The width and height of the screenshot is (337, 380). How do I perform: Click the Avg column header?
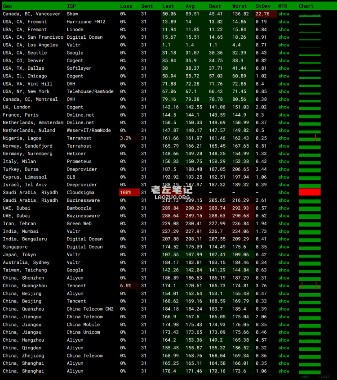pos(190,6)
